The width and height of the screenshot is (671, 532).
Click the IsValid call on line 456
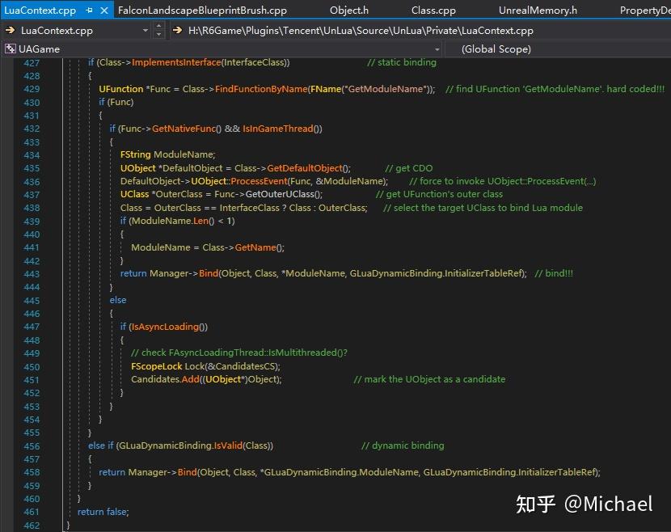[228, 445]
